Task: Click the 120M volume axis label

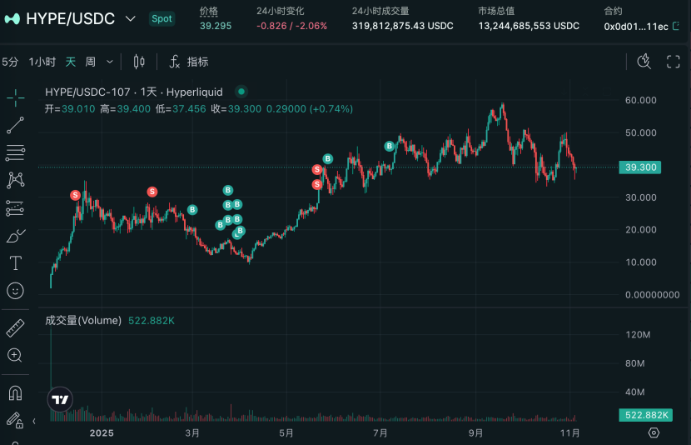Action: pyautogui.click(x=638, y=335)
